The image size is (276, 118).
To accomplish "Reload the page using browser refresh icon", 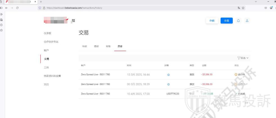I will coord(17,8).
